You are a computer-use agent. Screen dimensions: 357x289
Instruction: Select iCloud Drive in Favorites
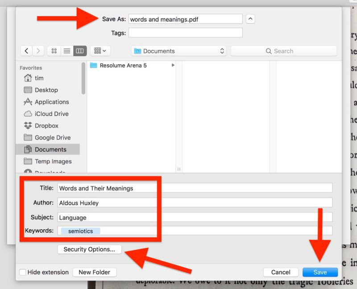pos(49,114)
